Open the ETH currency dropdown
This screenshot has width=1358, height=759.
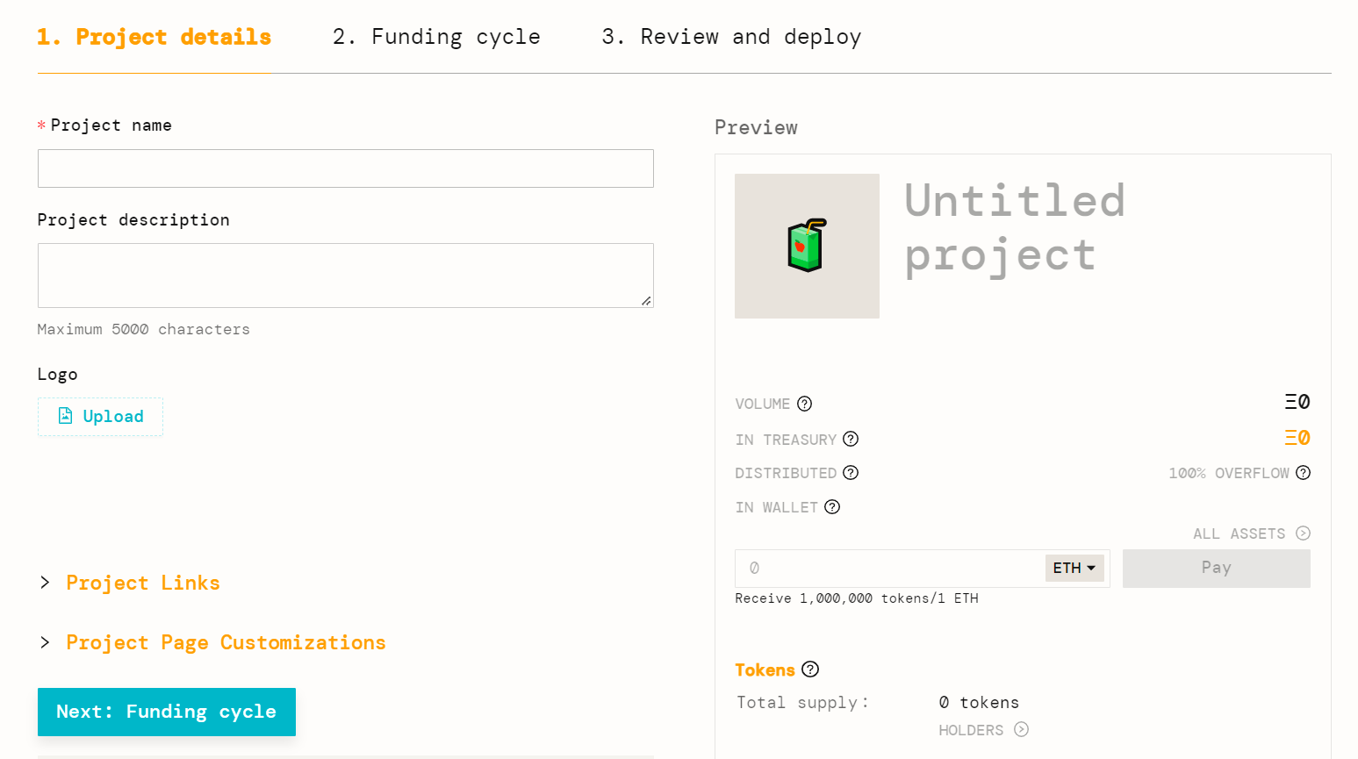pos(1074,568)
